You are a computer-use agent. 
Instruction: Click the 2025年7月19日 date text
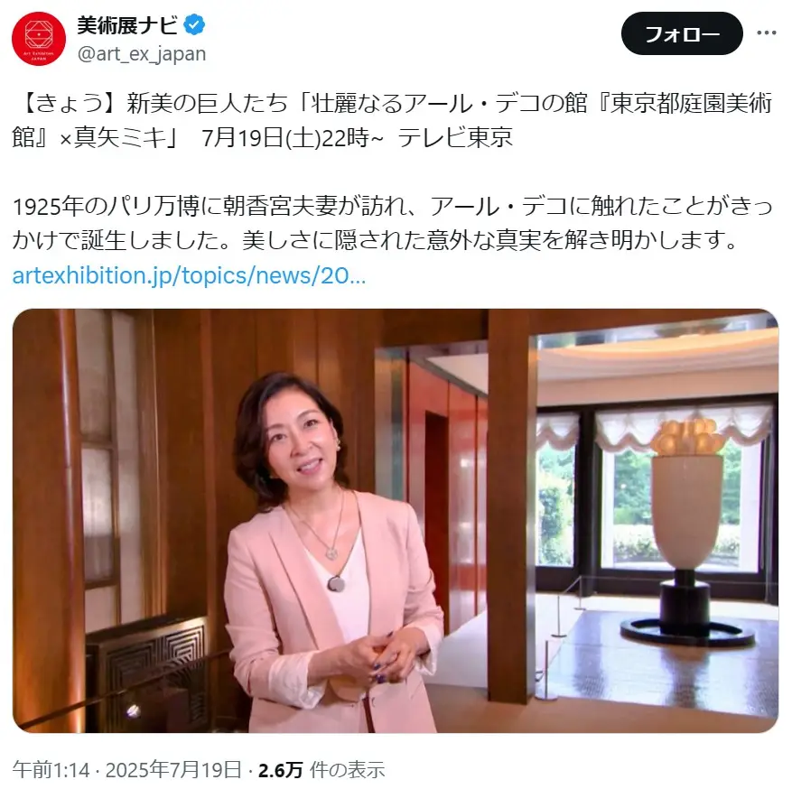(173, 770)
